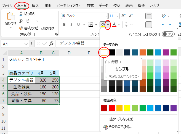
Task: Choose No Fill (塗りつぶしなし)
Action: click(139, 119)
